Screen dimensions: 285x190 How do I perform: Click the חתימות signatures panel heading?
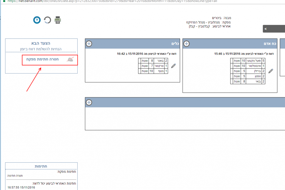point(41,166)
